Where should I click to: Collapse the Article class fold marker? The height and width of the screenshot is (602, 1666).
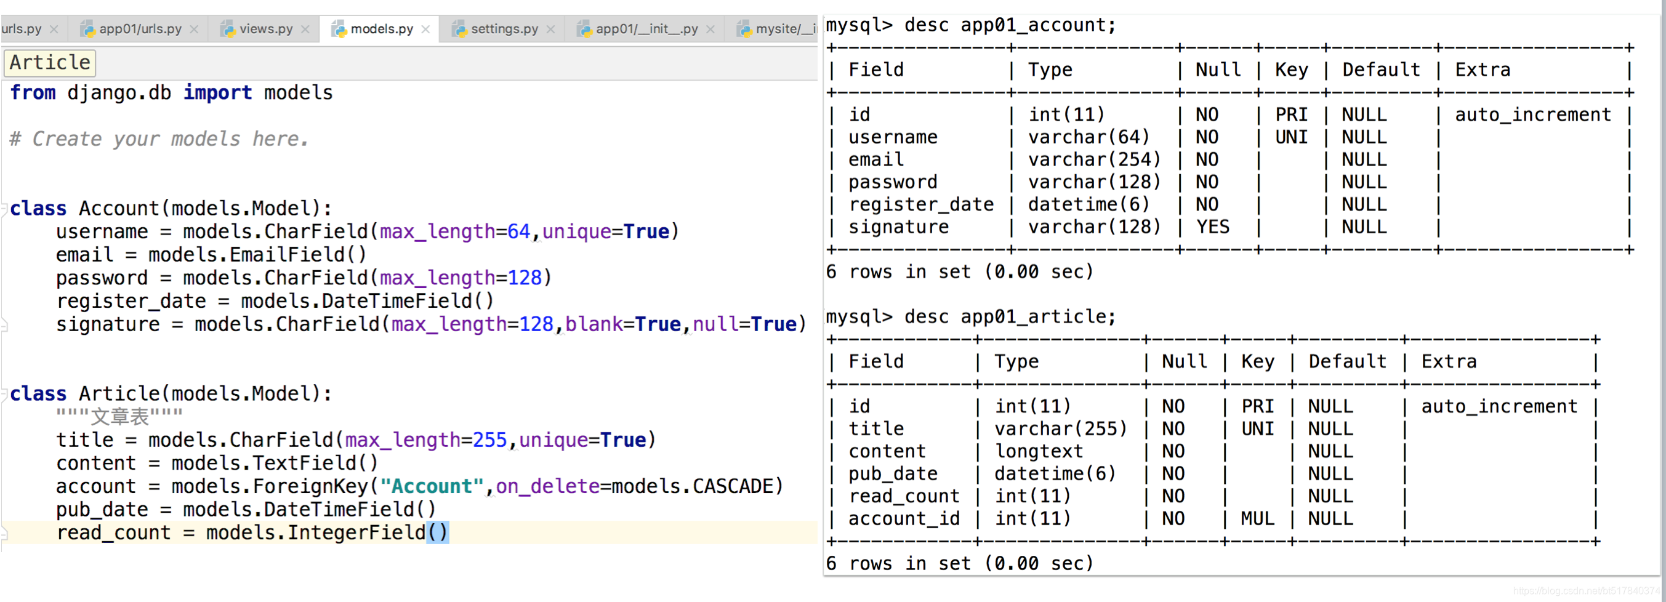[4, 395]
